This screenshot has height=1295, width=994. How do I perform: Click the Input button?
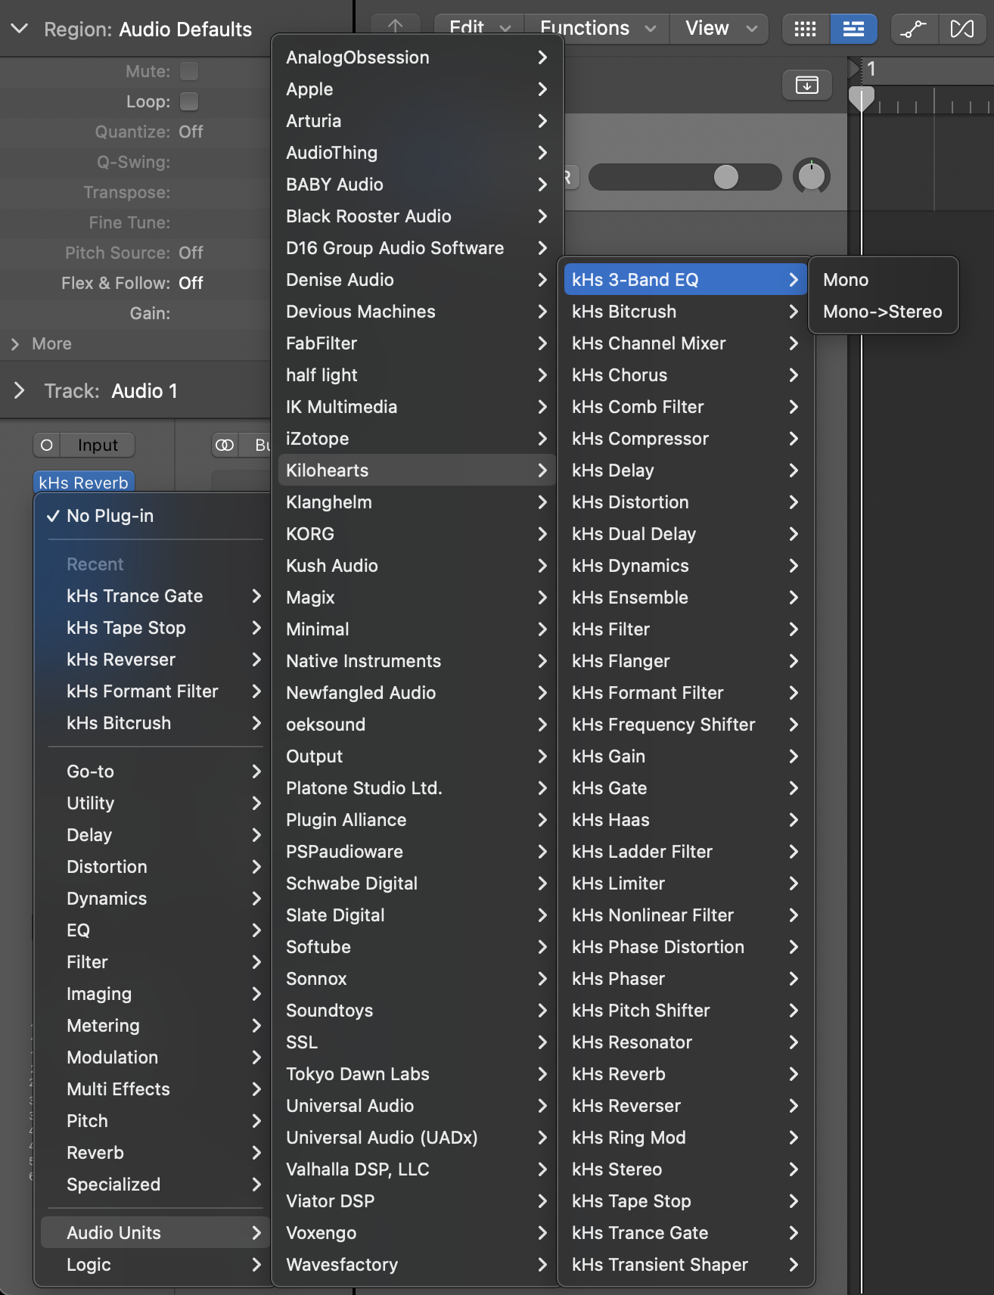pyautogui.click(x=98, y=446)
